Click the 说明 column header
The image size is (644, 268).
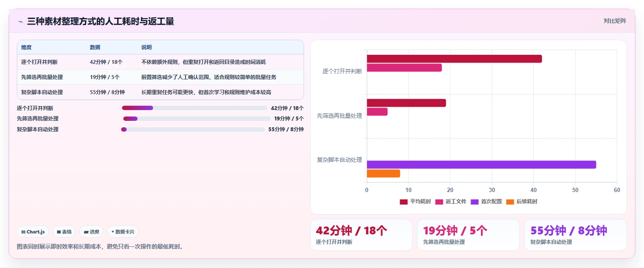147,47
